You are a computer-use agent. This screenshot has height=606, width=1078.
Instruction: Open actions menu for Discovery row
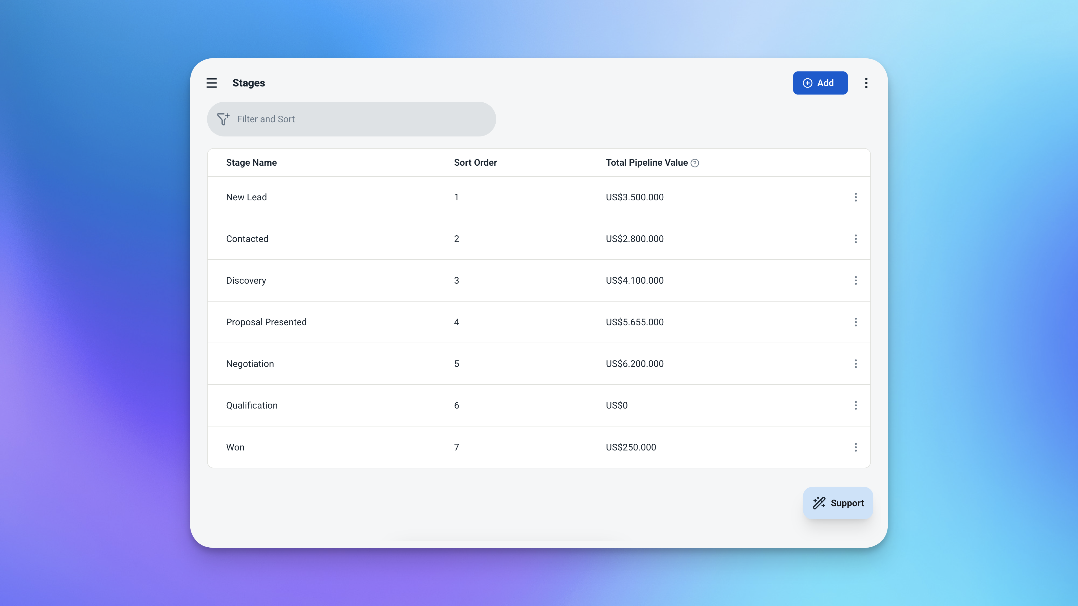coord(855,280)
